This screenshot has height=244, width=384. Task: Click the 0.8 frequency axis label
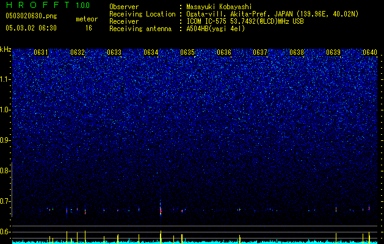pos(5,171)
